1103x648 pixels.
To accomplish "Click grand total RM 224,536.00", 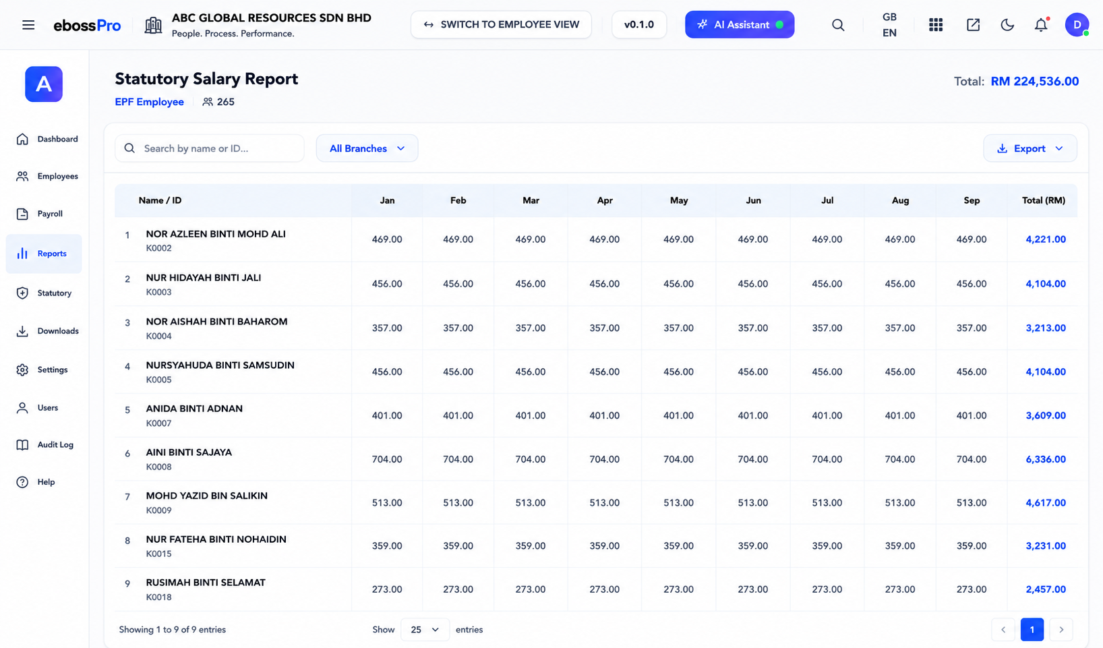I will point(1034,82).
